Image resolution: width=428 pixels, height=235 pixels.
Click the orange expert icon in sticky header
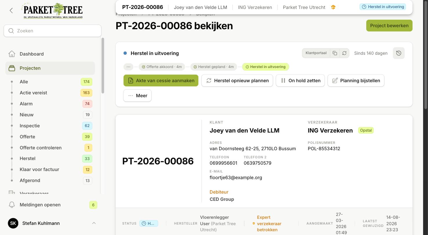[x=333, y=7]
